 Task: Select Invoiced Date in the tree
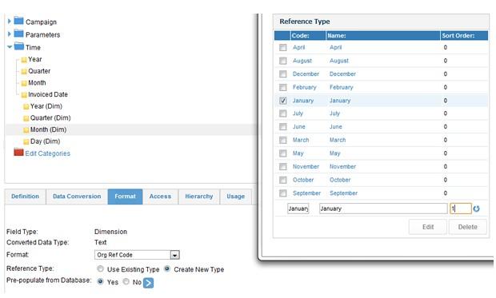(x=48, y=94)
